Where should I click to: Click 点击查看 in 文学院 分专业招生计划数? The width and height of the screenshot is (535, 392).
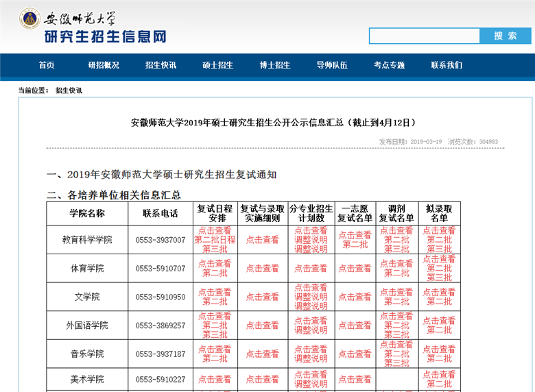(x=311, y=287)
